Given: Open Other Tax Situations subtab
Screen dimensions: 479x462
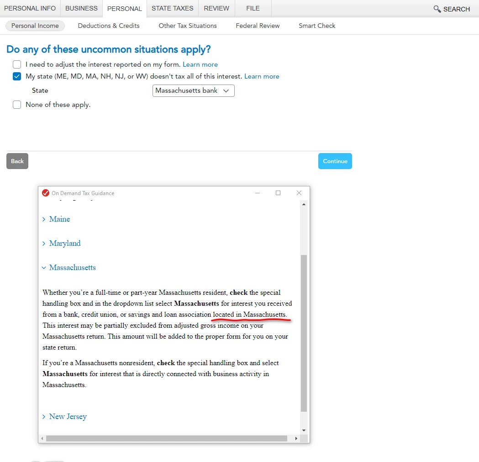Looking at the screenshot, I should click(x=188, y=26).
